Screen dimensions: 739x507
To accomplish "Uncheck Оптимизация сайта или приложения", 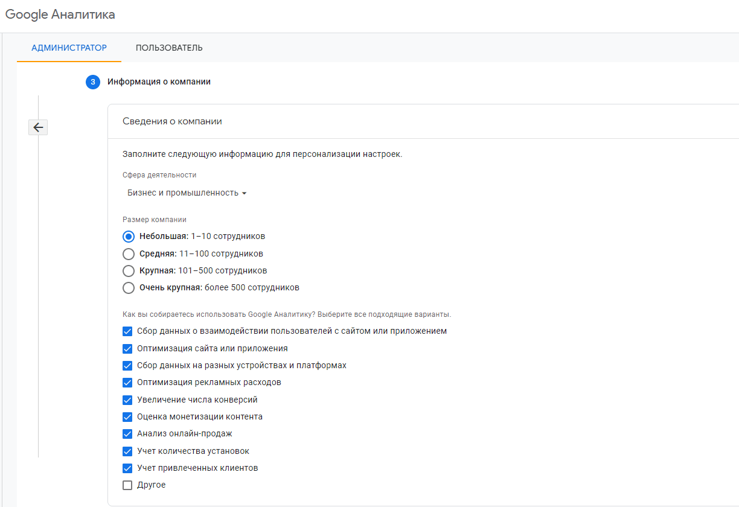I will tap(127, 348).
